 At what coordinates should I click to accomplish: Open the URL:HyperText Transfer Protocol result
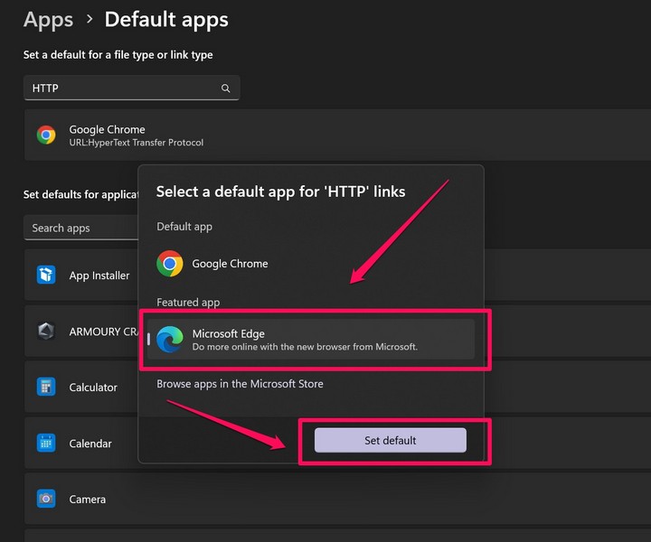coord(137,143)
